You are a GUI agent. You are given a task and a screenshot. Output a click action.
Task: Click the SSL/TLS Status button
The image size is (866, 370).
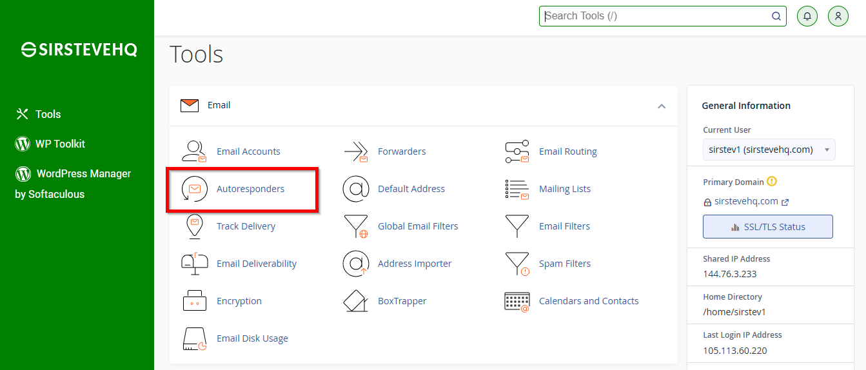[768, 227]
